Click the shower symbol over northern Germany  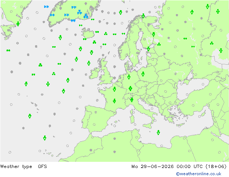[x=129, y=77]
